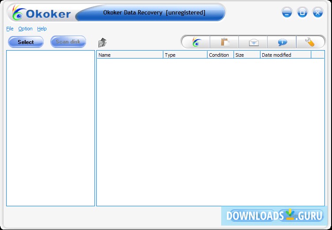332x230 pixels.
Task: Click the Okoker eye logo toolbar icon
Action: pos(196,42)
